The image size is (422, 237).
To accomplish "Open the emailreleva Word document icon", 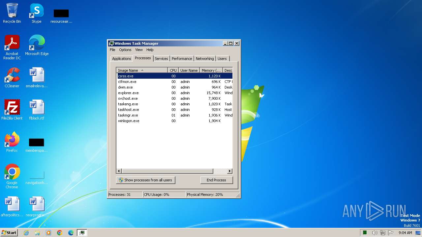I will pyautogui.click(x=37, y=78).
